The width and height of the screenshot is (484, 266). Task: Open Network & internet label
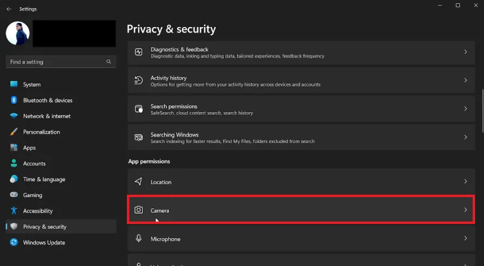pos(47,116)
